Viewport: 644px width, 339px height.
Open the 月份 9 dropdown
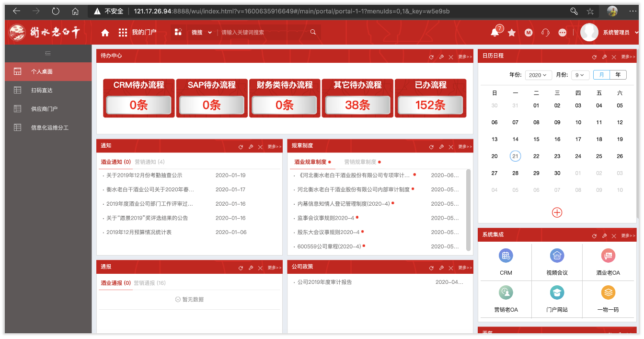(580, 75)
